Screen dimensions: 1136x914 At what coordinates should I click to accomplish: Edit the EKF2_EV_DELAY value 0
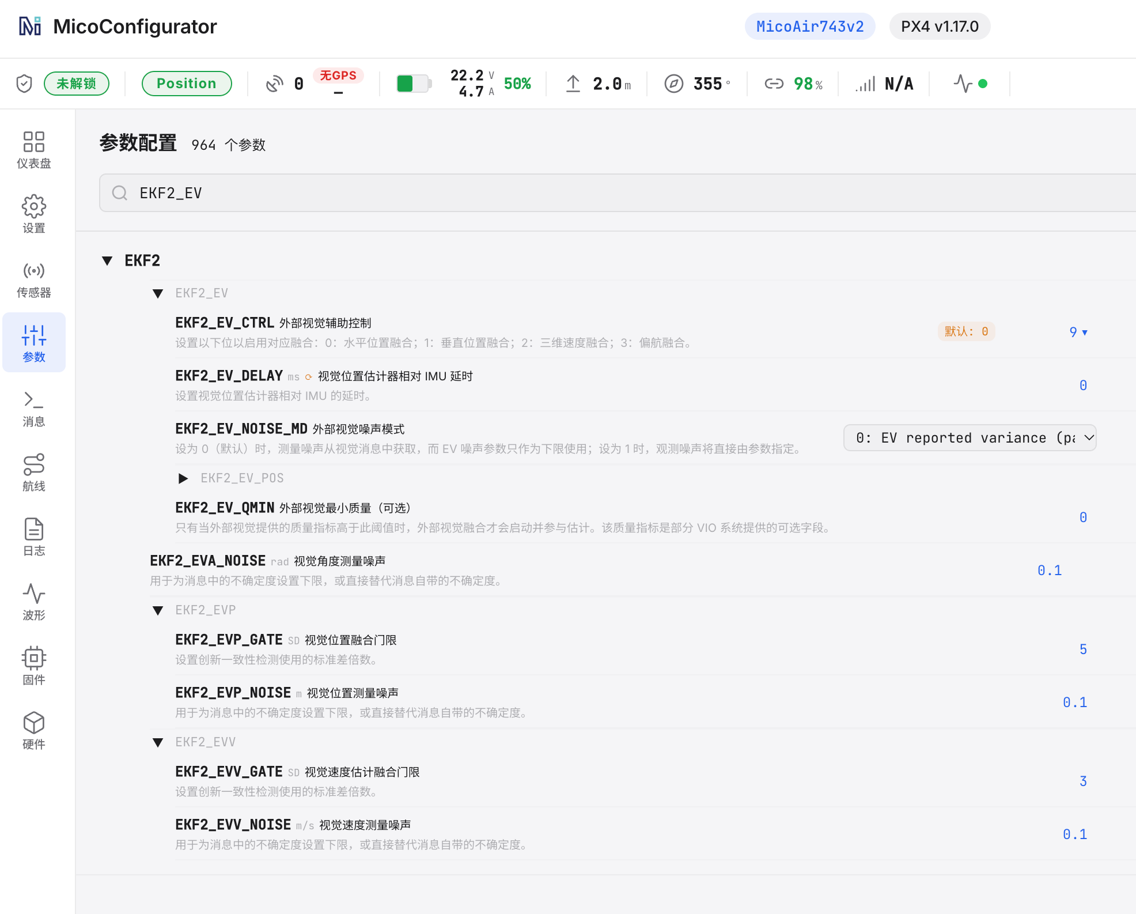[x=1083, y=385]
